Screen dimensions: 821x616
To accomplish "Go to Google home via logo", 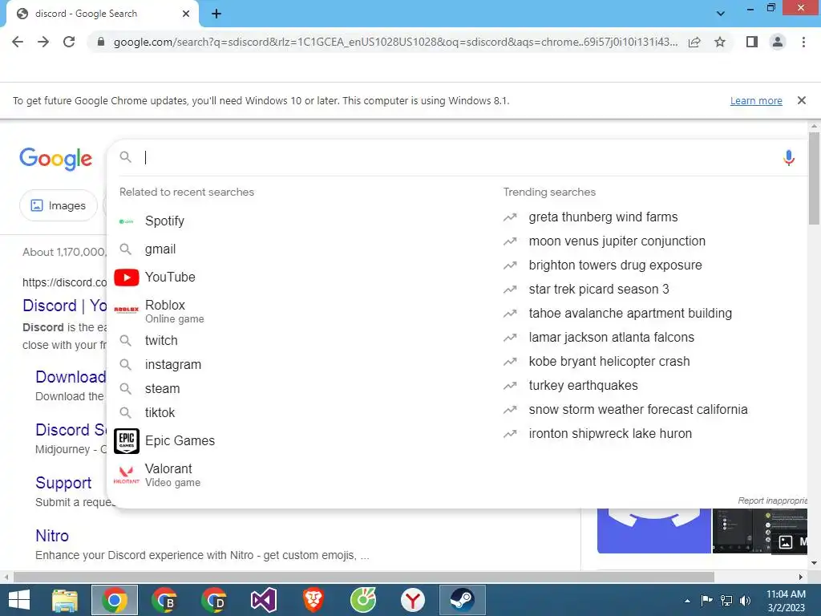I will [56, 158].
